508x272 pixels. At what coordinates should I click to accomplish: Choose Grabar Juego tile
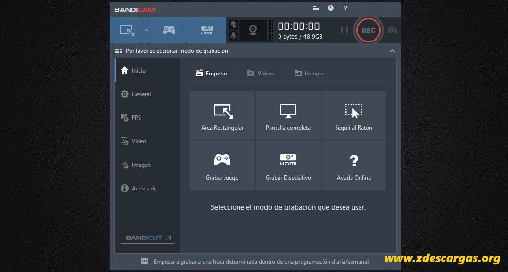pyautogui.click(x=222, y=165)
